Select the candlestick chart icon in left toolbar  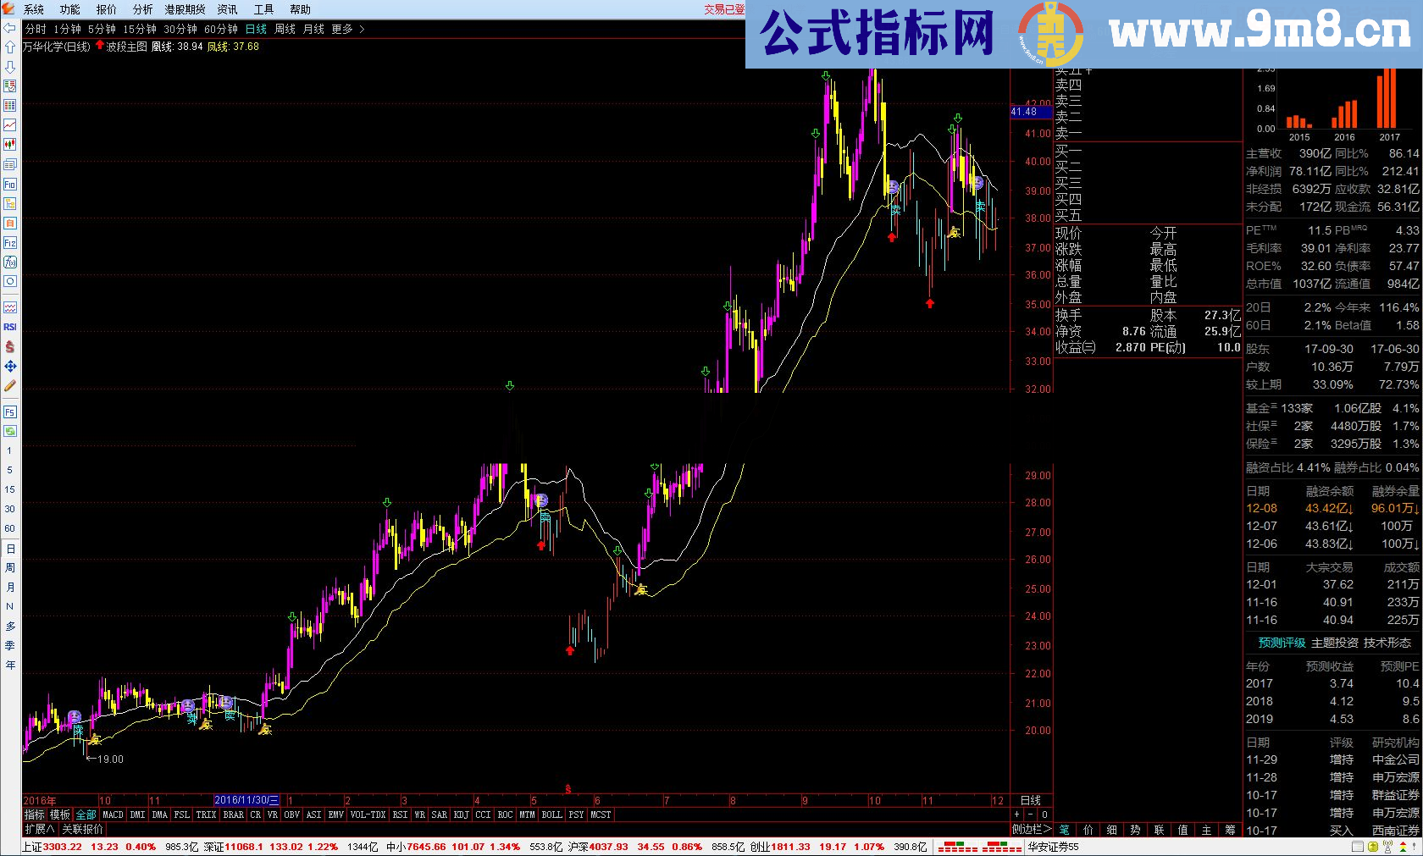tap(9, 145)
